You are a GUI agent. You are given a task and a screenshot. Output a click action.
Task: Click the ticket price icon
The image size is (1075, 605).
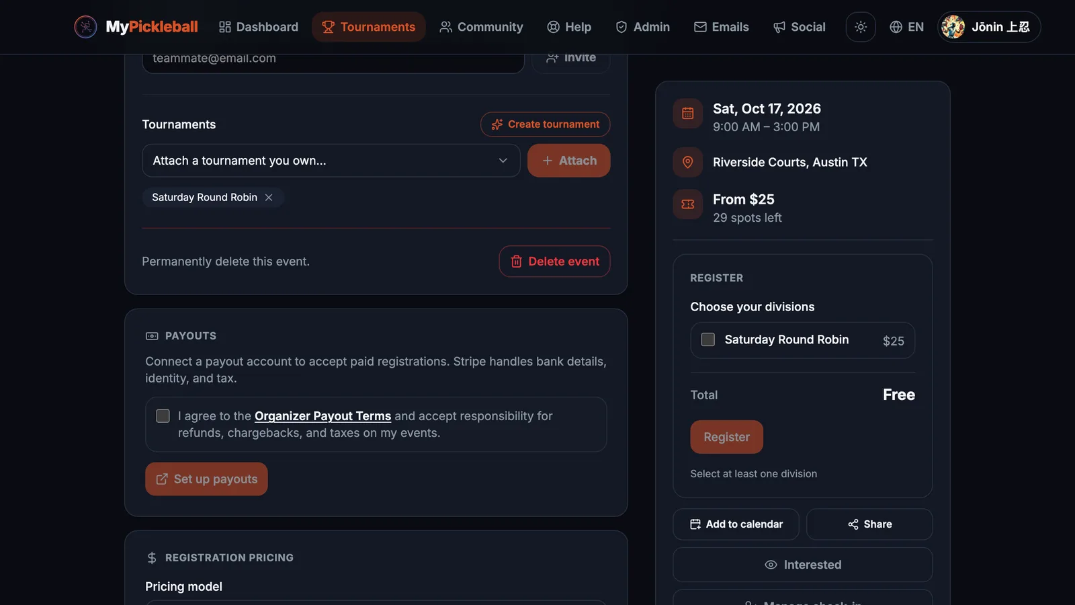688,204
